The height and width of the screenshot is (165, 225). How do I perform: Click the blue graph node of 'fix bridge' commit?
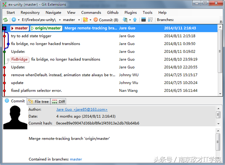(8, 44)
